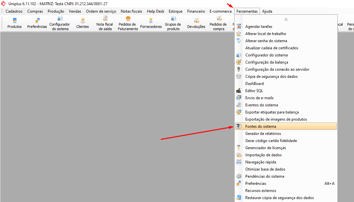
Task: Launch Editor SQL from the menu
Action: point(286,91)
